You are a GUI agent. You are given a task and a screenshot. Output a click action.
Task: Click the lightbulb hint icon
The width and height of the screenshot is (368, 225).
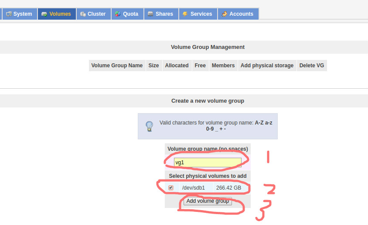point(149,126)
